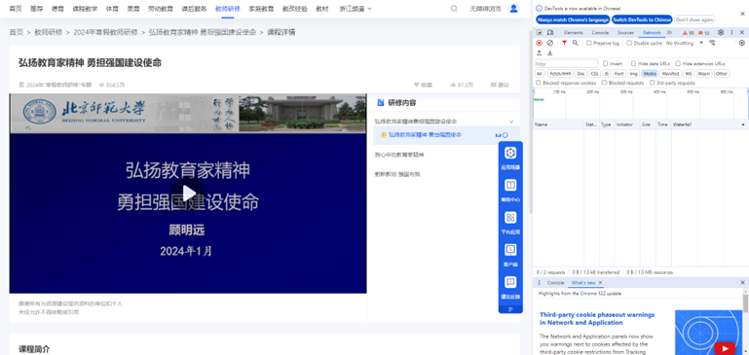Click the 建议 flag icon
This screenshot has height=355, width=749.
click(494, 85)
